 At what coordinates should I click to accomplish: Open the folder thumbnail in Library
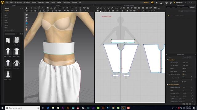pos(8,41)
